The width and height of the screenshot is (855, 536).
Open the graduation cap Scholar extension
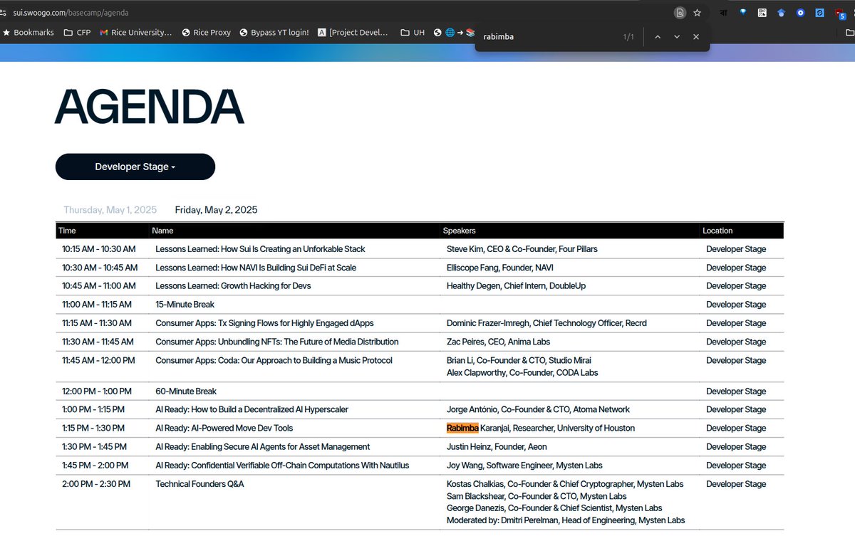782,13
